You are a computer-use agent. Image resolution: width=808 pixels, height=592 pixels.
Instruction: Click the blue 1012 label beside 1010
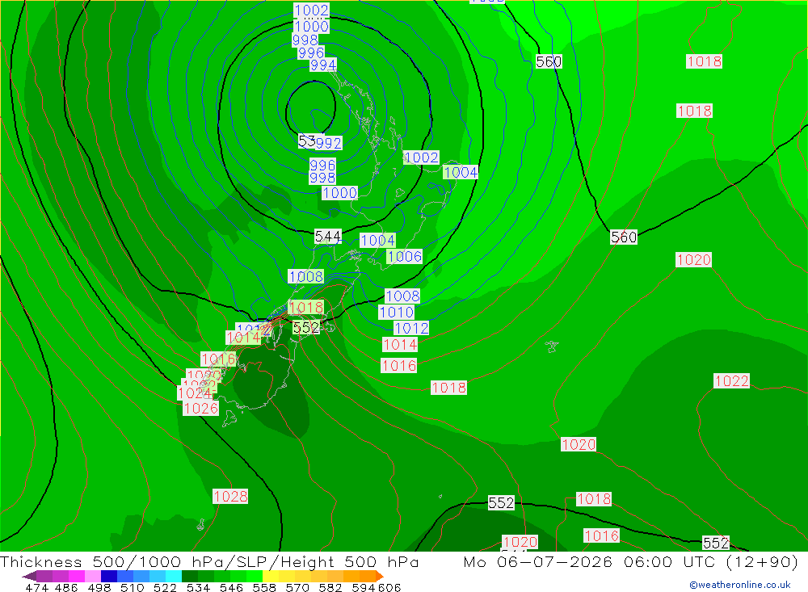411,328
